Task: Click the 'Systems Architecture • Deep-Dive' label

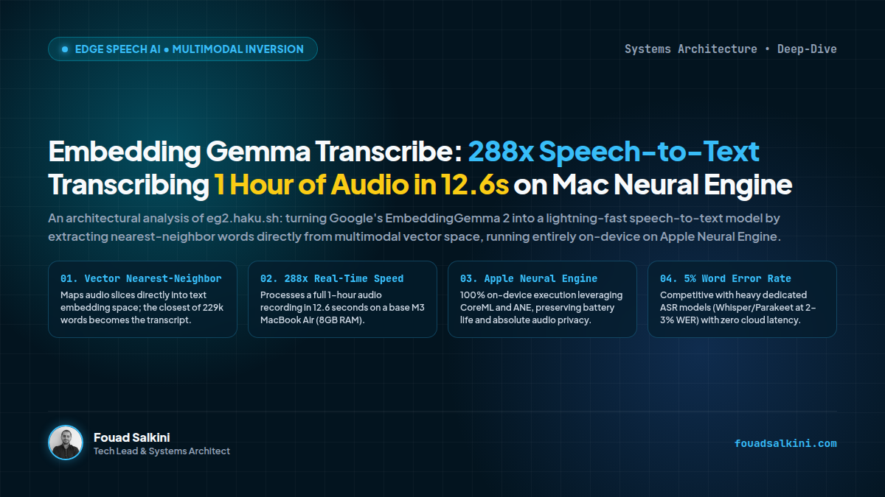Action: pos(731,49)
